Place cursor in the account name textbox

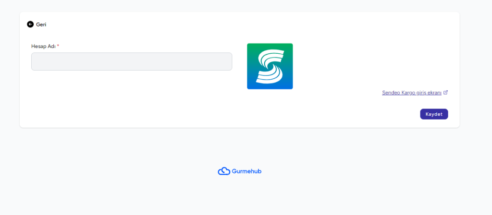point(132,61)
